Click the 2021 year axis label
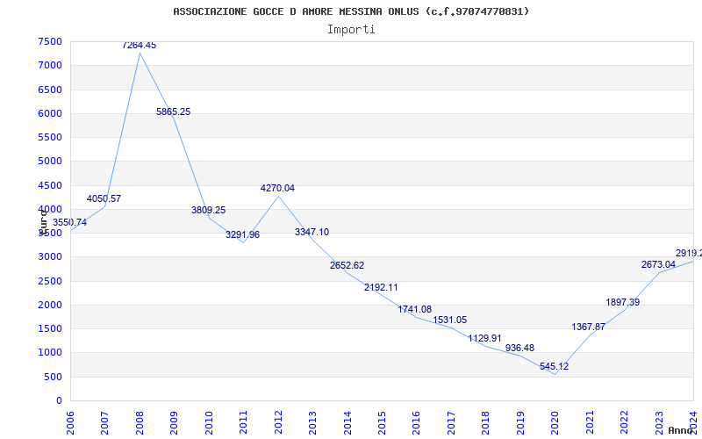 click(590, 422)
